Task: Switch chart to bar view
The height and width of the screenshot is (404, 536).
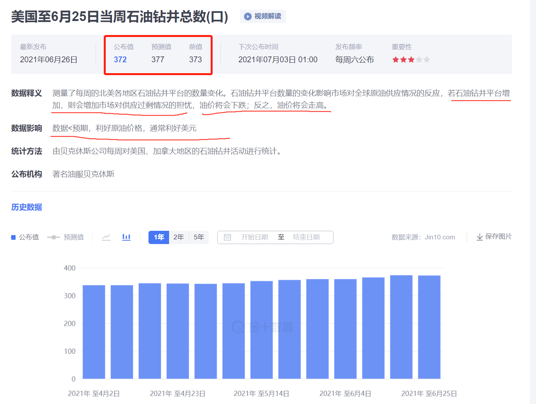Action: coord(126,237)
